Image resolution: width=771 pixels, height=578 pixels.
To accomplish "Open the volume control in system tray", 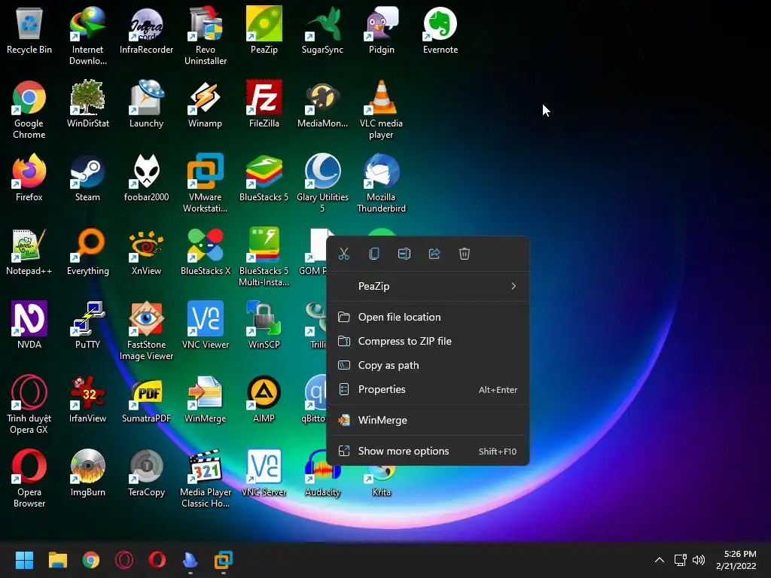I will pos(699,560).
